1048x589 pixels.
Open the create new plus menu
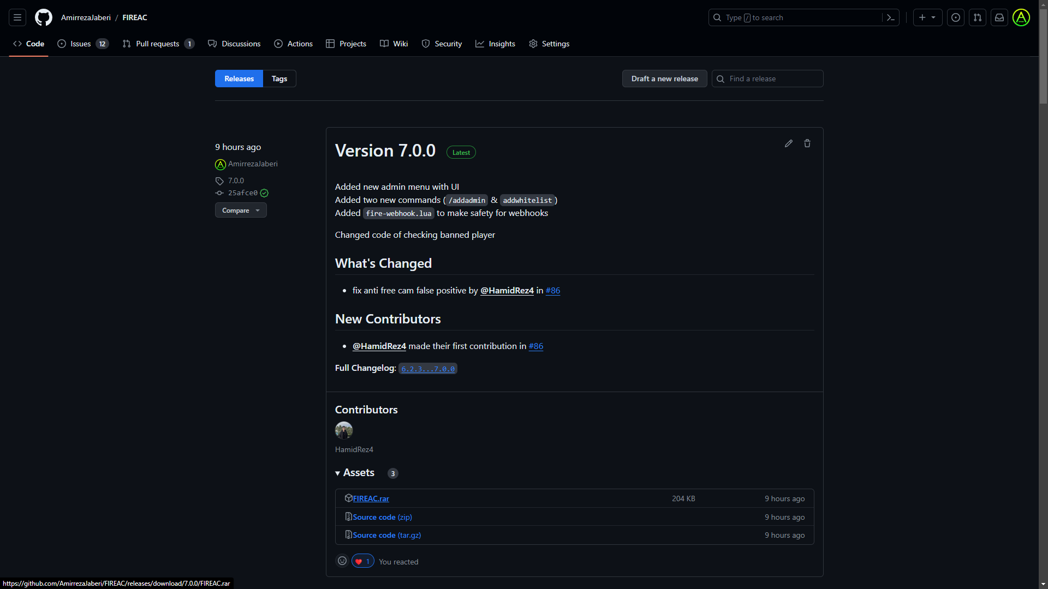pos(927,17)
